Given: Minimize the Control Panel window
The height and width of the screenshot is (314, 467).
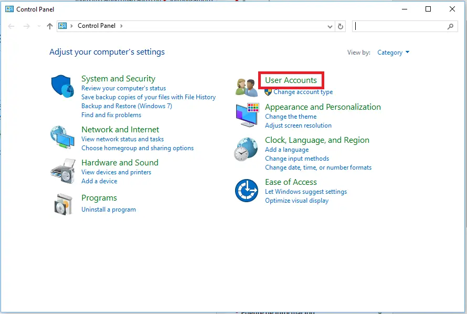Looking at the screenshot, I should tap(405, 9).
